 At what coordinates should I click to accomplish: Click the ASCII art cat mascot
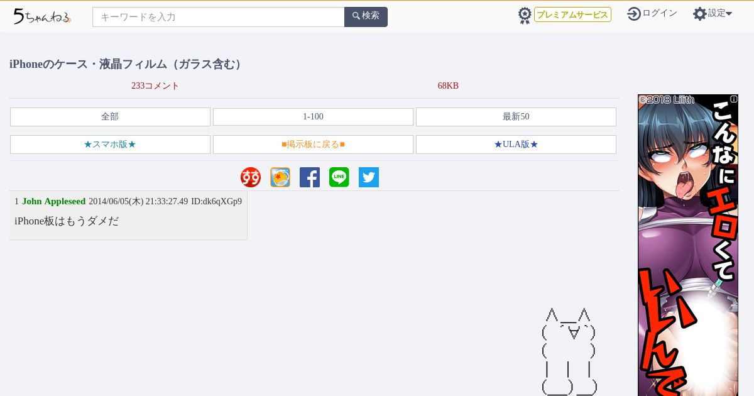click(569, 352)
